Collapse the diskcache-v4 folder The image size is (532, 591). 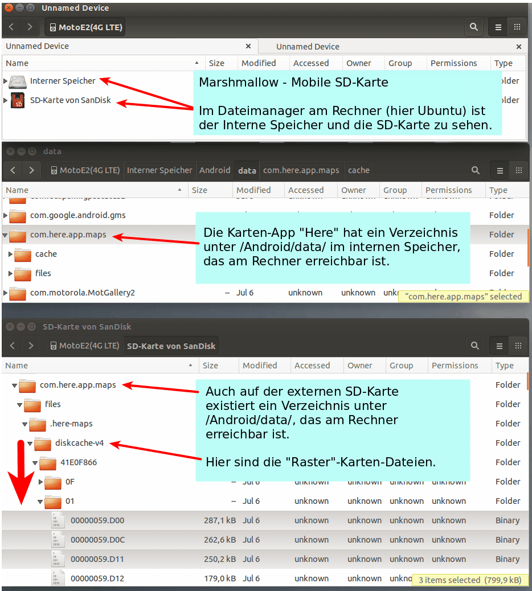pos(30,444)
